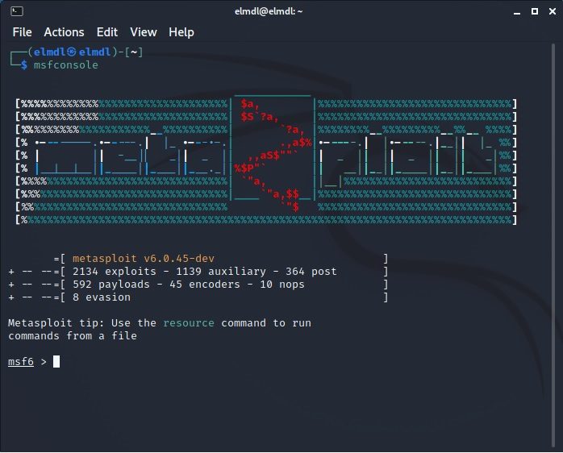Close the terminal window
The height and width of the screenshot is (453, 563).
(x=550, y=11)
